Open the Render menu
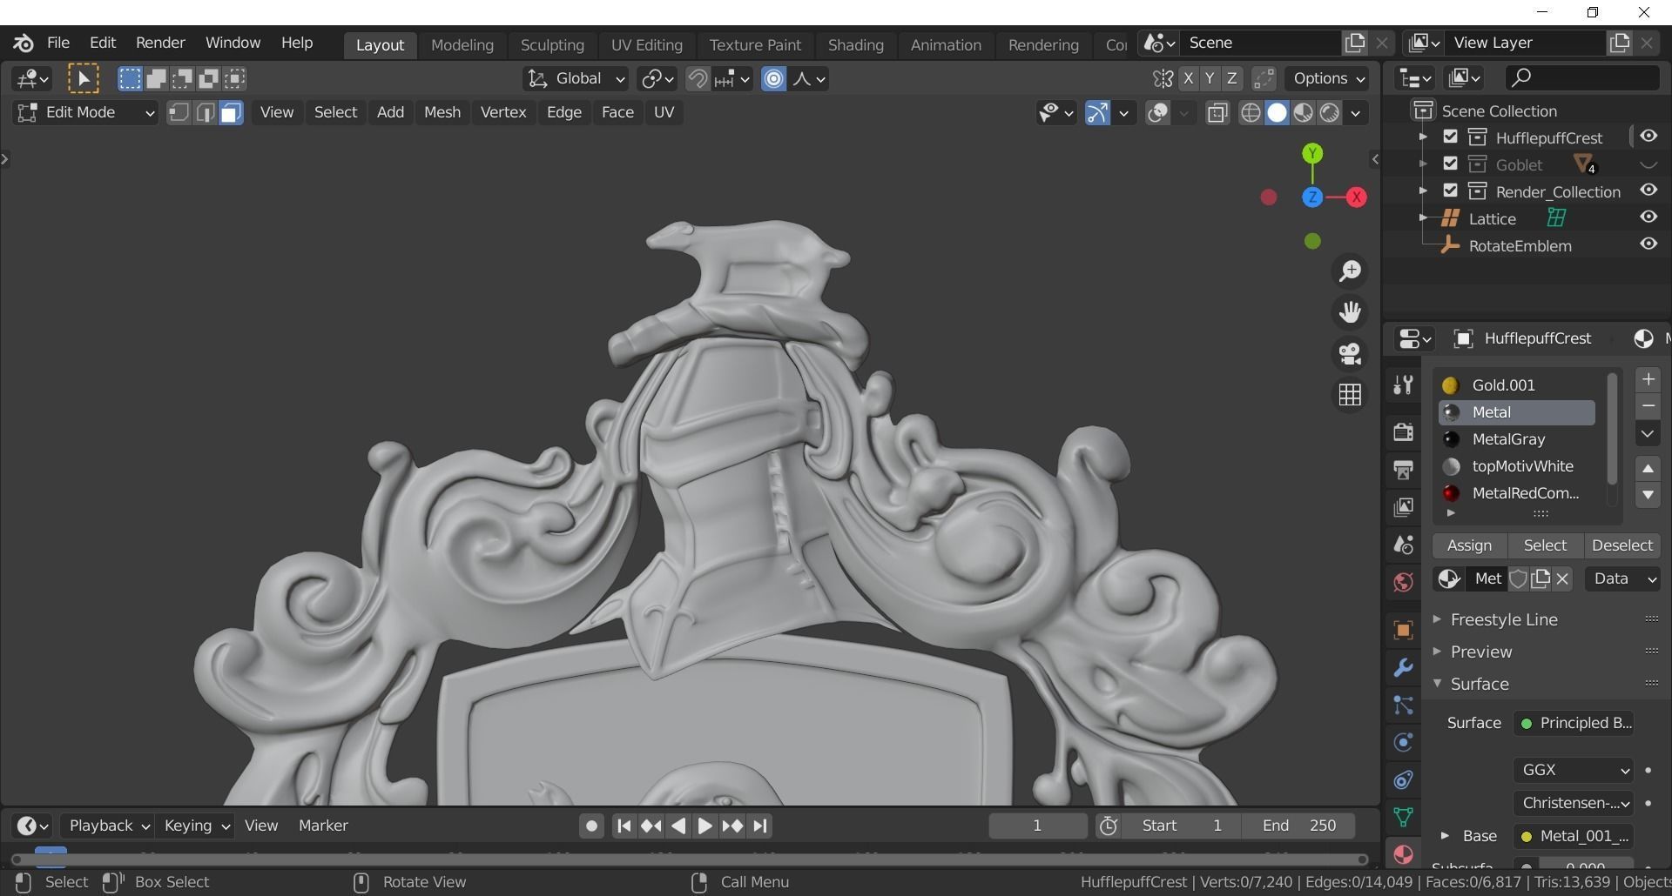 click(x=160, y=43)
